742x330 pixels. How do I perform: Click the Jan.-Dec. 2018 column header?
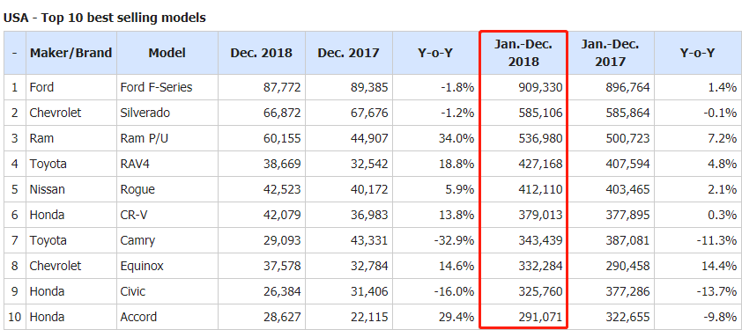pos(523,53)
